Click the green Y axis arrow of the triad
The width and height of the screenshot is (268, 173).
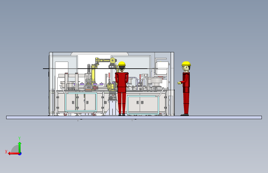coord(20,147)
